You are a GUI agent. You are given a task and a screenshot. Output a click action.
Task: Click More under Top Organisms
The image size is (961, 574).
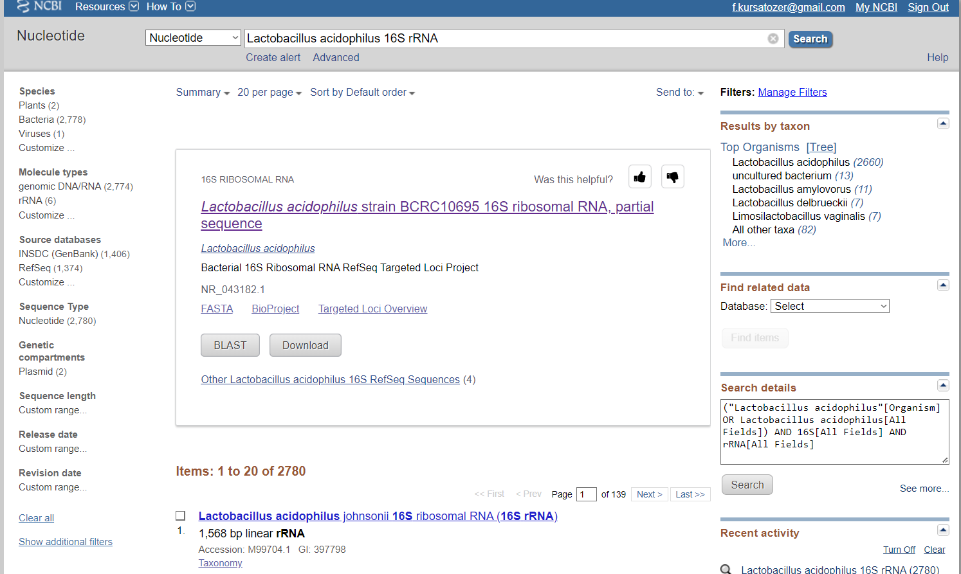[x=738, y=243]
